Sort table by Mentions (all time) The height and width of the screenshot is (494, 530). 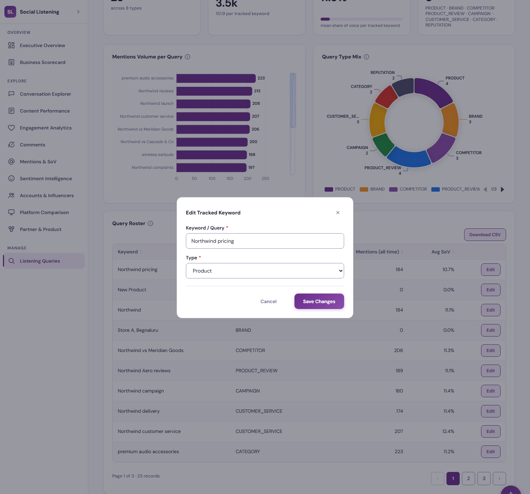coord(379,252)
